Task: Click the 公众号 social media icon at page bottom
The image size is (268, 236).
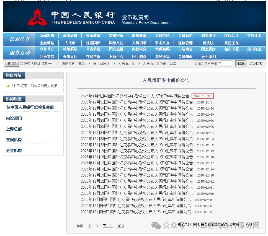Action: (x=156, y=226)
